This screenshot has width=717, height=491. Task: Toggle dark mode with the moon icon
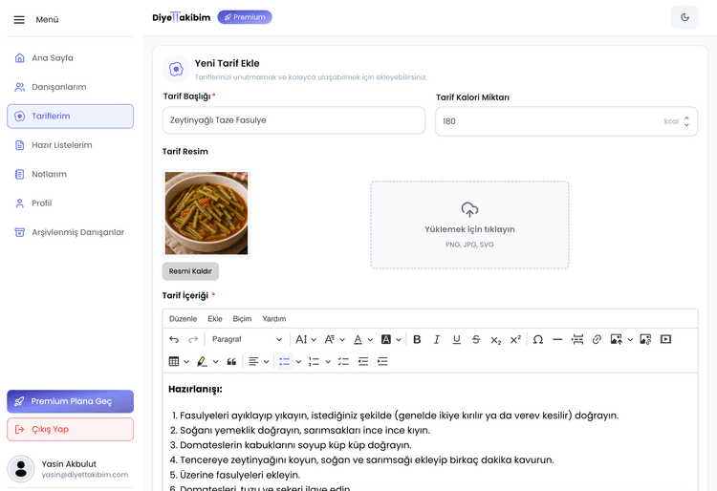pyautogui.click(x=685, y=17)
